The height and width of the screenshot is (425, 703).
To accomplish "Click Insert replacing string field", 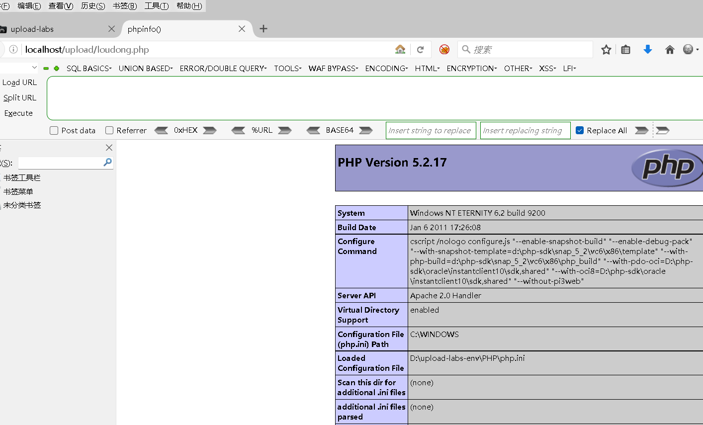I will pos(525,131).
